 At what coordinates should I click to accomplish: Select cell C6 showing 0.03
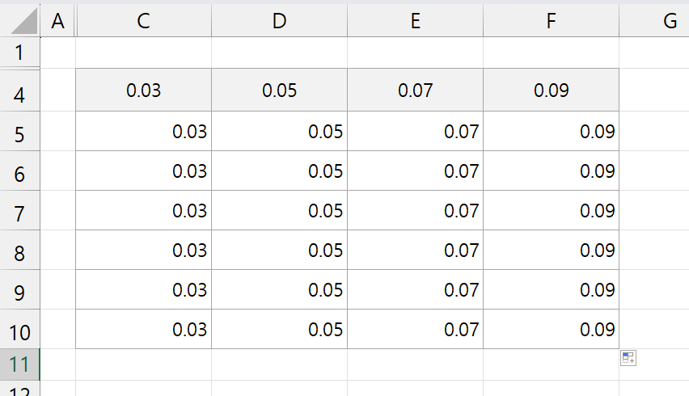(x=144, y=171)
